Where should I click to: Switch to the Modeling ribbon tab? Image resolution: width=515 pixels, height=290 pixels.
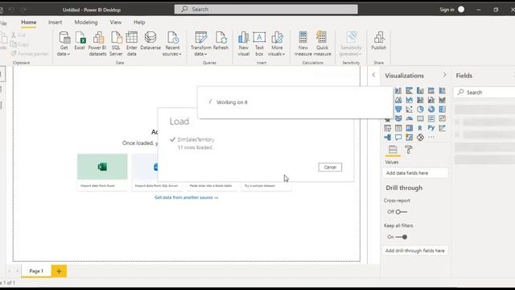click(86, 22)
